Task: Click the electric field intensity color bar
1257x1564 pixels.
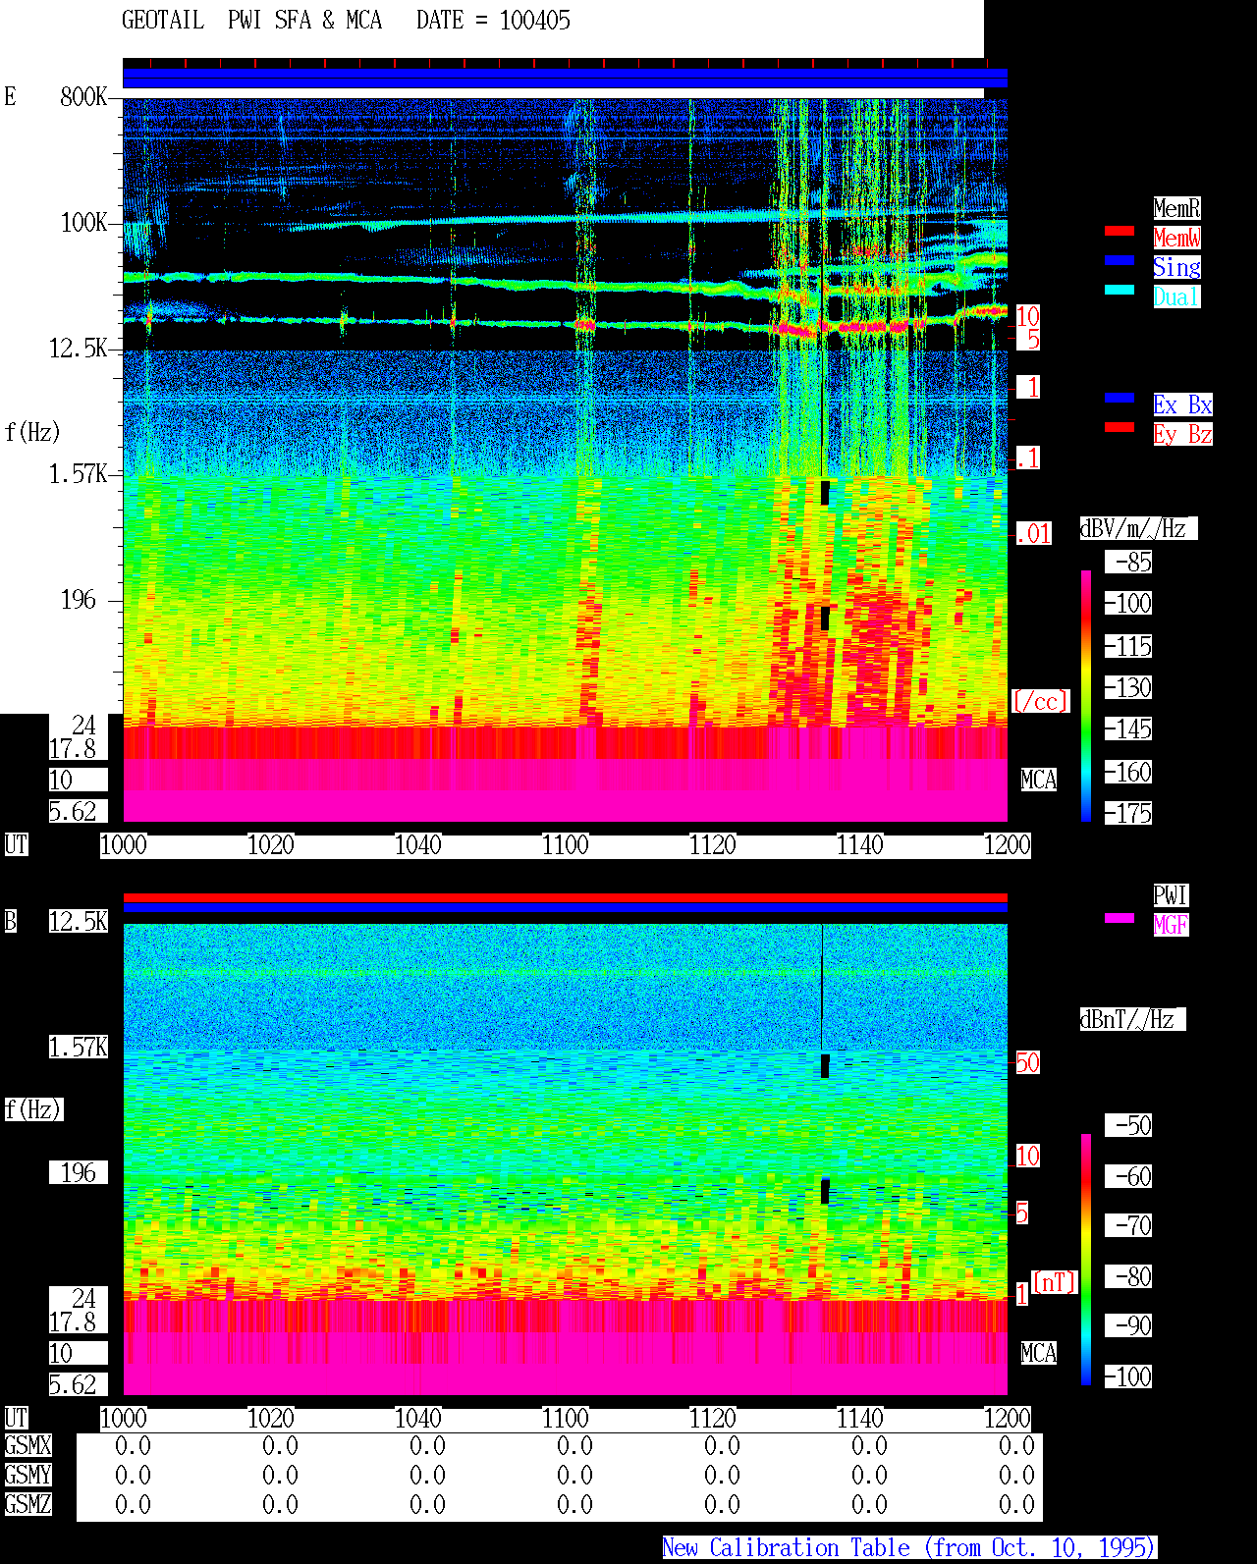Action: pyautogui.click(x=1086, y=695)
